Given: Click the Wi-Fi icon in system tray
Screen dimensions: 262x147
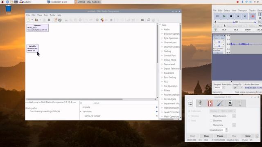Looking at the screenshot, I should pos(246,2).
